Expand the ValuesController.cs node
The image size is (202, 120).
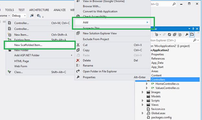coord(147,88)
